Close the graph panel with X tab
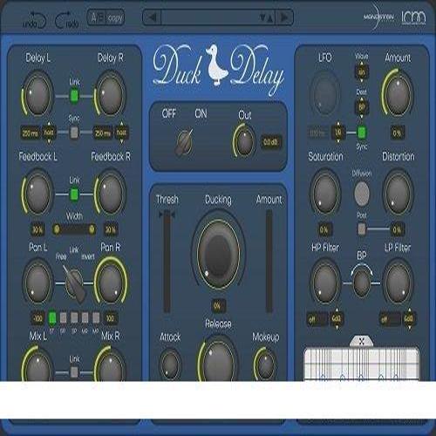Screen dimensions: 436x436 pyautogui.click(x=361, y=342)
